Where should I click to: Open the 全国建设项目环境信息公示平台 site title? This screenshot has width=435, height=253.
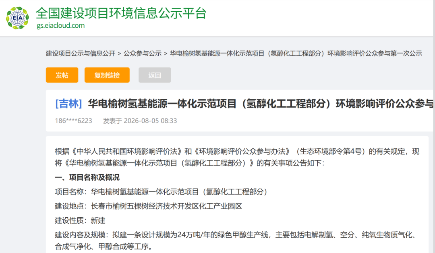point(121,13)
